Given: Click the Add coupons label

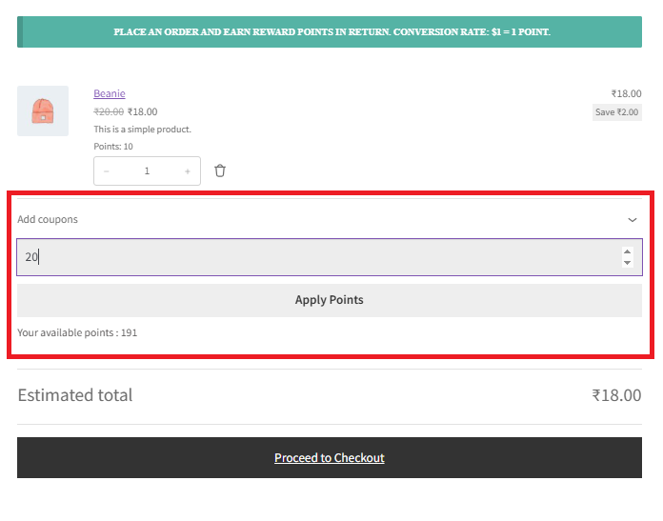Looking at the screenshot, I should (x=48, y=219).
